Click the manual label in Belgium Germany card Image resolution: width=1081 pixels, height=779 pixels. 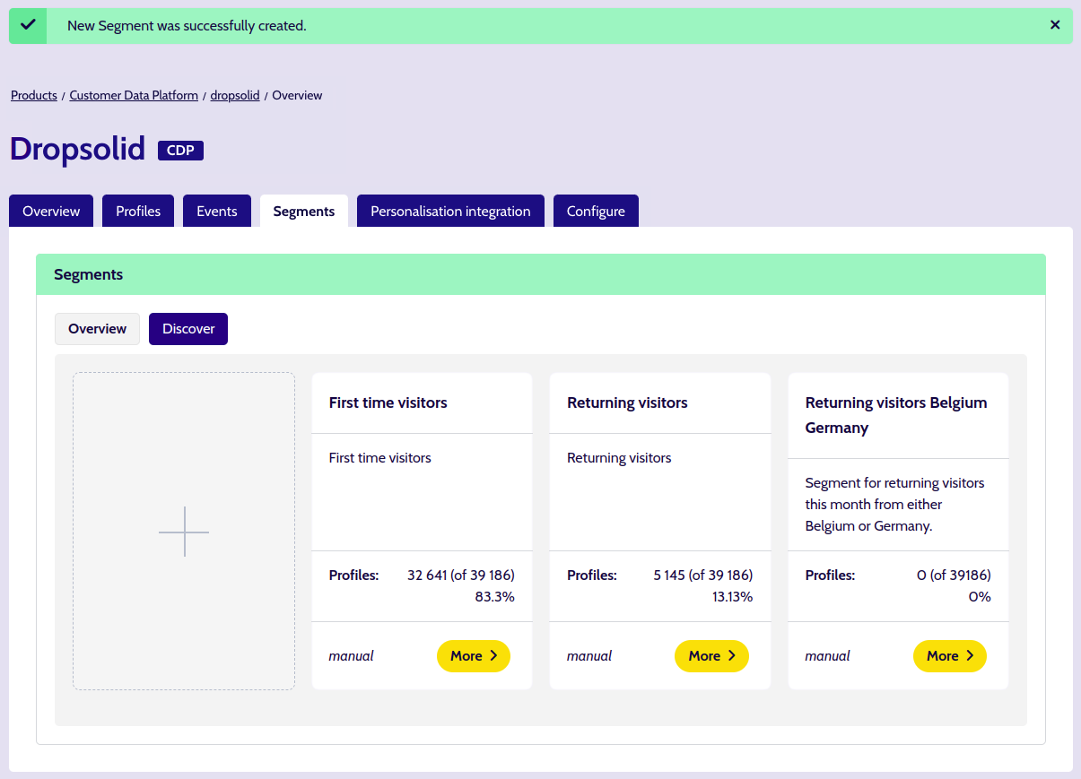[827, 656]
